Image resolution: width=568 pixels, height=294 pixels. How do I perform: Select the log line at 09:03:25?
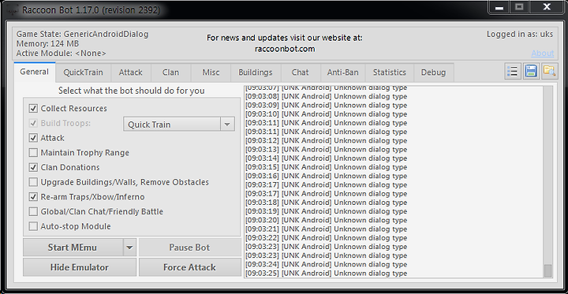326,274
